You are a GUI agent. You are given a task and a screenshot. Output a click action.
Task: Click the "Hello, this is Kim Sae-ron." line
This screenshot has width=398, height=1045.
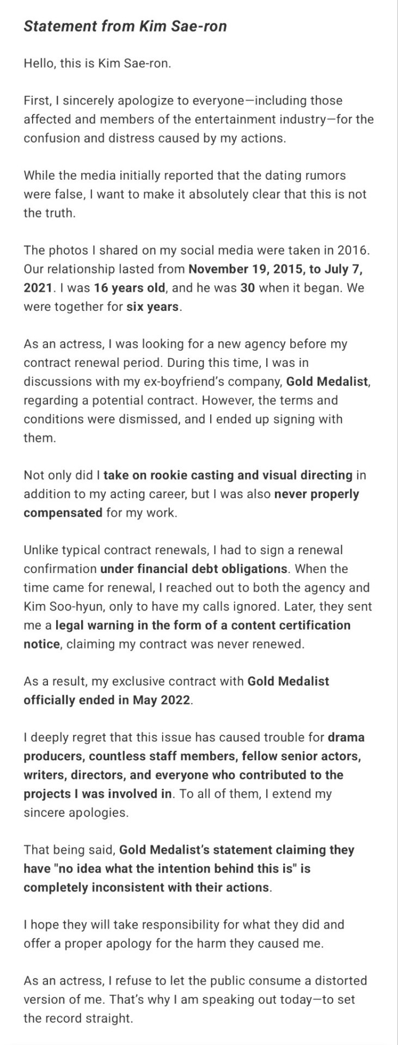97,63
